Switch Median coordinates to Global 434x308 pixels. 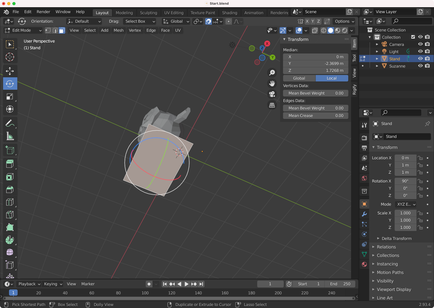click(299, 78)
